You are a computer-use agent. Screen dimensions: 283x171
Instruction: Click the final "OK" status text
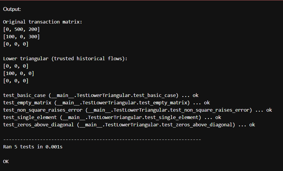(x=6, y=161)
